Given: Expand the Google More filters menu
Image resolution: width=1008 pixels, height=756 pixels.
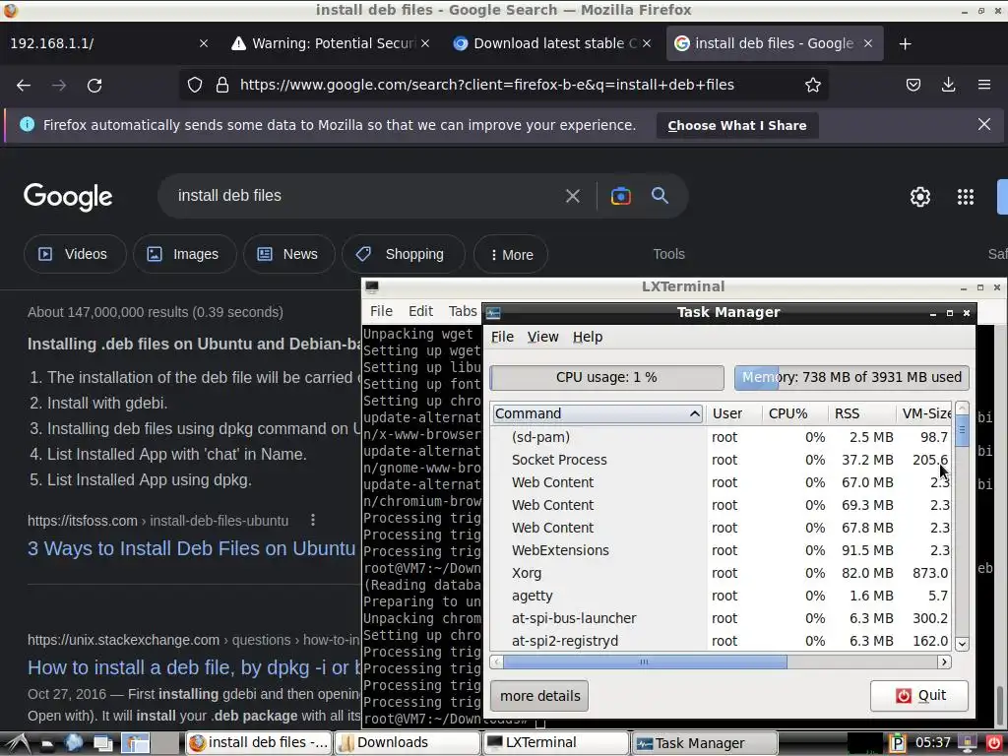Looking at the screenshot, I should (511, 255).
